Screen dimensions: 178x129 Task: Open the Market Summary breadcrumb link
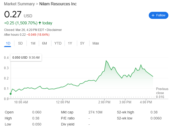click(x=19, y=4)
